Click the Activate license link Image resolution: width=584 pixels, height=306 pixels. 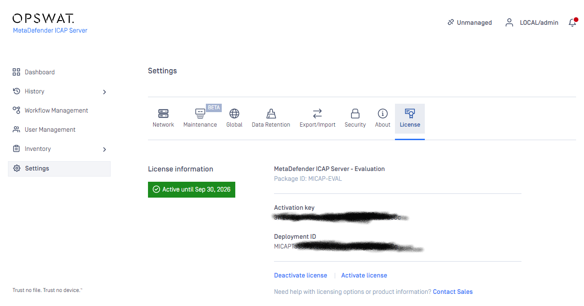[364, 275]
